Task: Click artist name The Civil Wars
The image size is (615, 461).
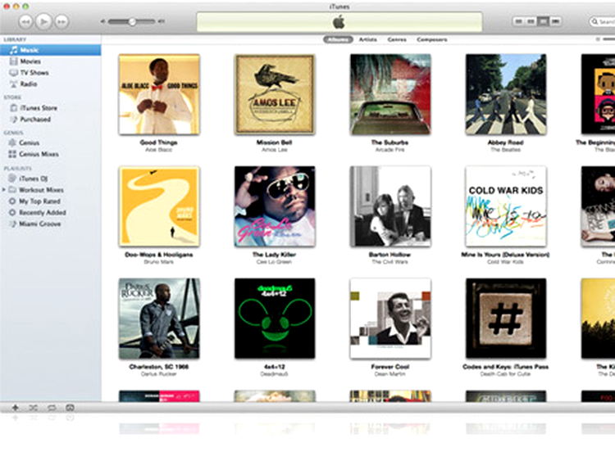Action: pos(389,262)
